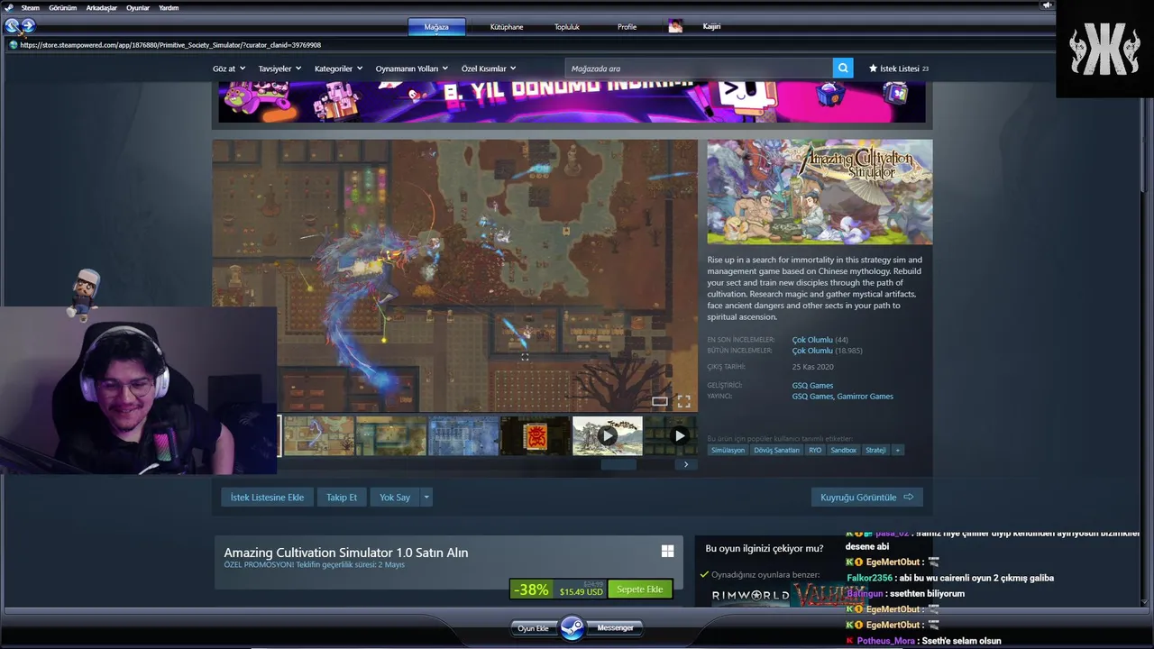This screenshot has height=649, width=1154.
Task: Add game to cart with Sepete Ekle
Action: tap(640, 590)
